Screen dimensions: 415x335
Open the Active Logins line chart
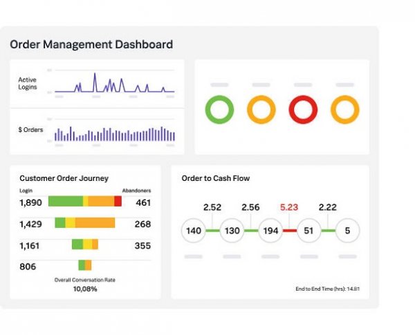pos(114,84)
